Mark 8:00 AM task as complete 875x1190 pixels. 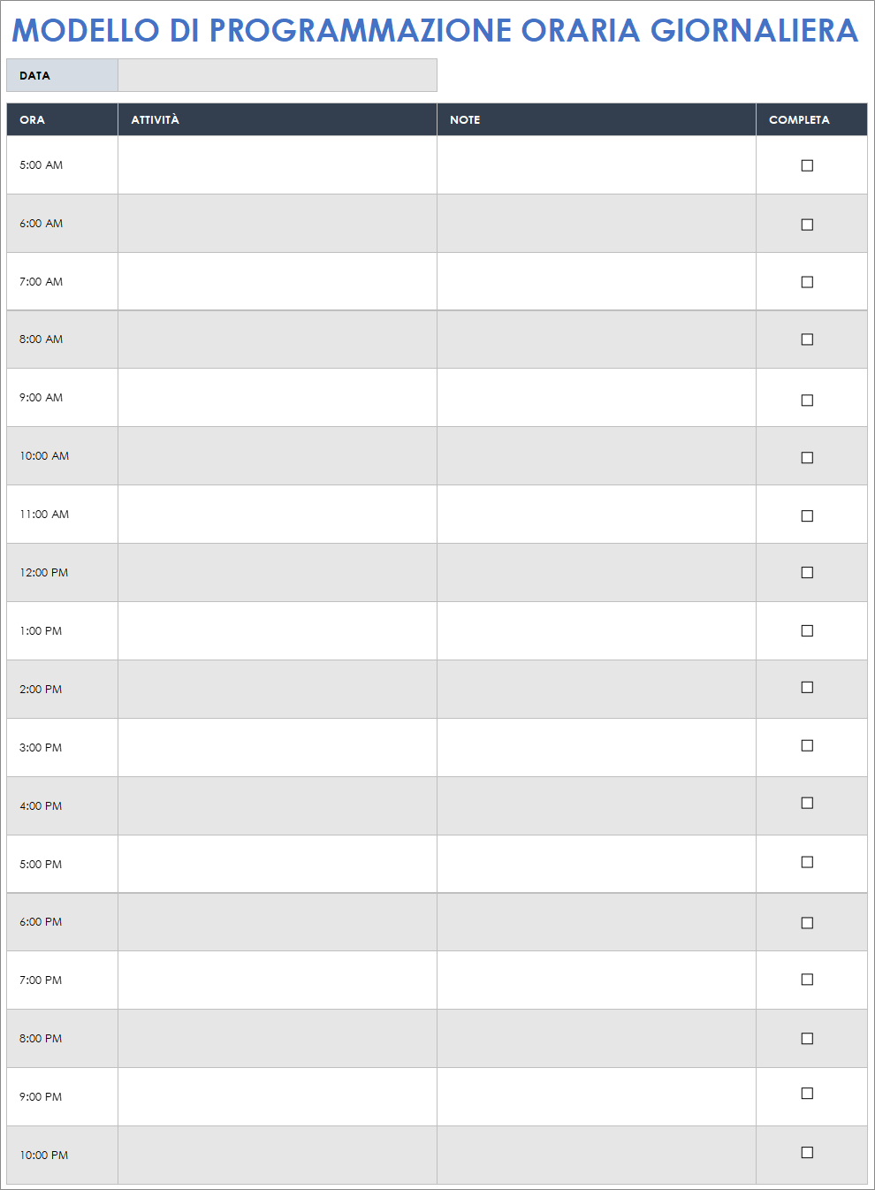coord(807,339)
